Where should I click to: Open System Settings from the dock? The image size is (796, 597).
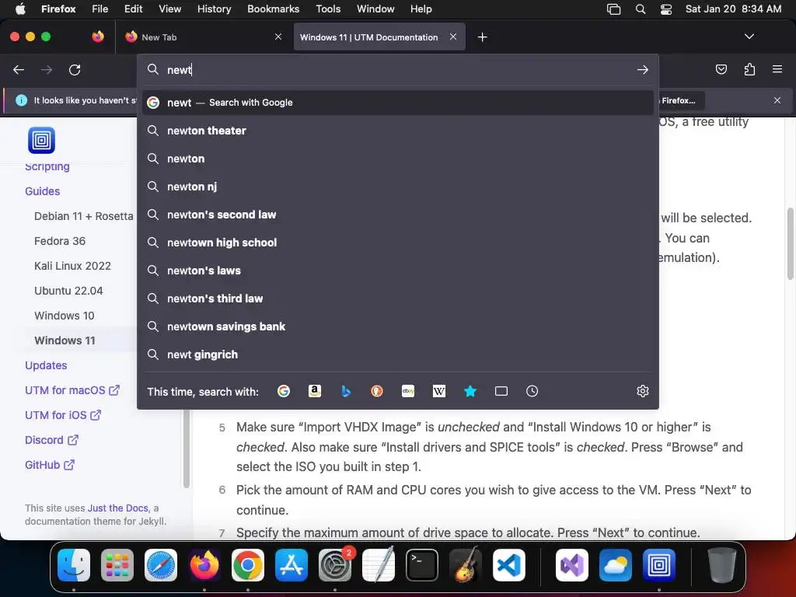point(335,565)
